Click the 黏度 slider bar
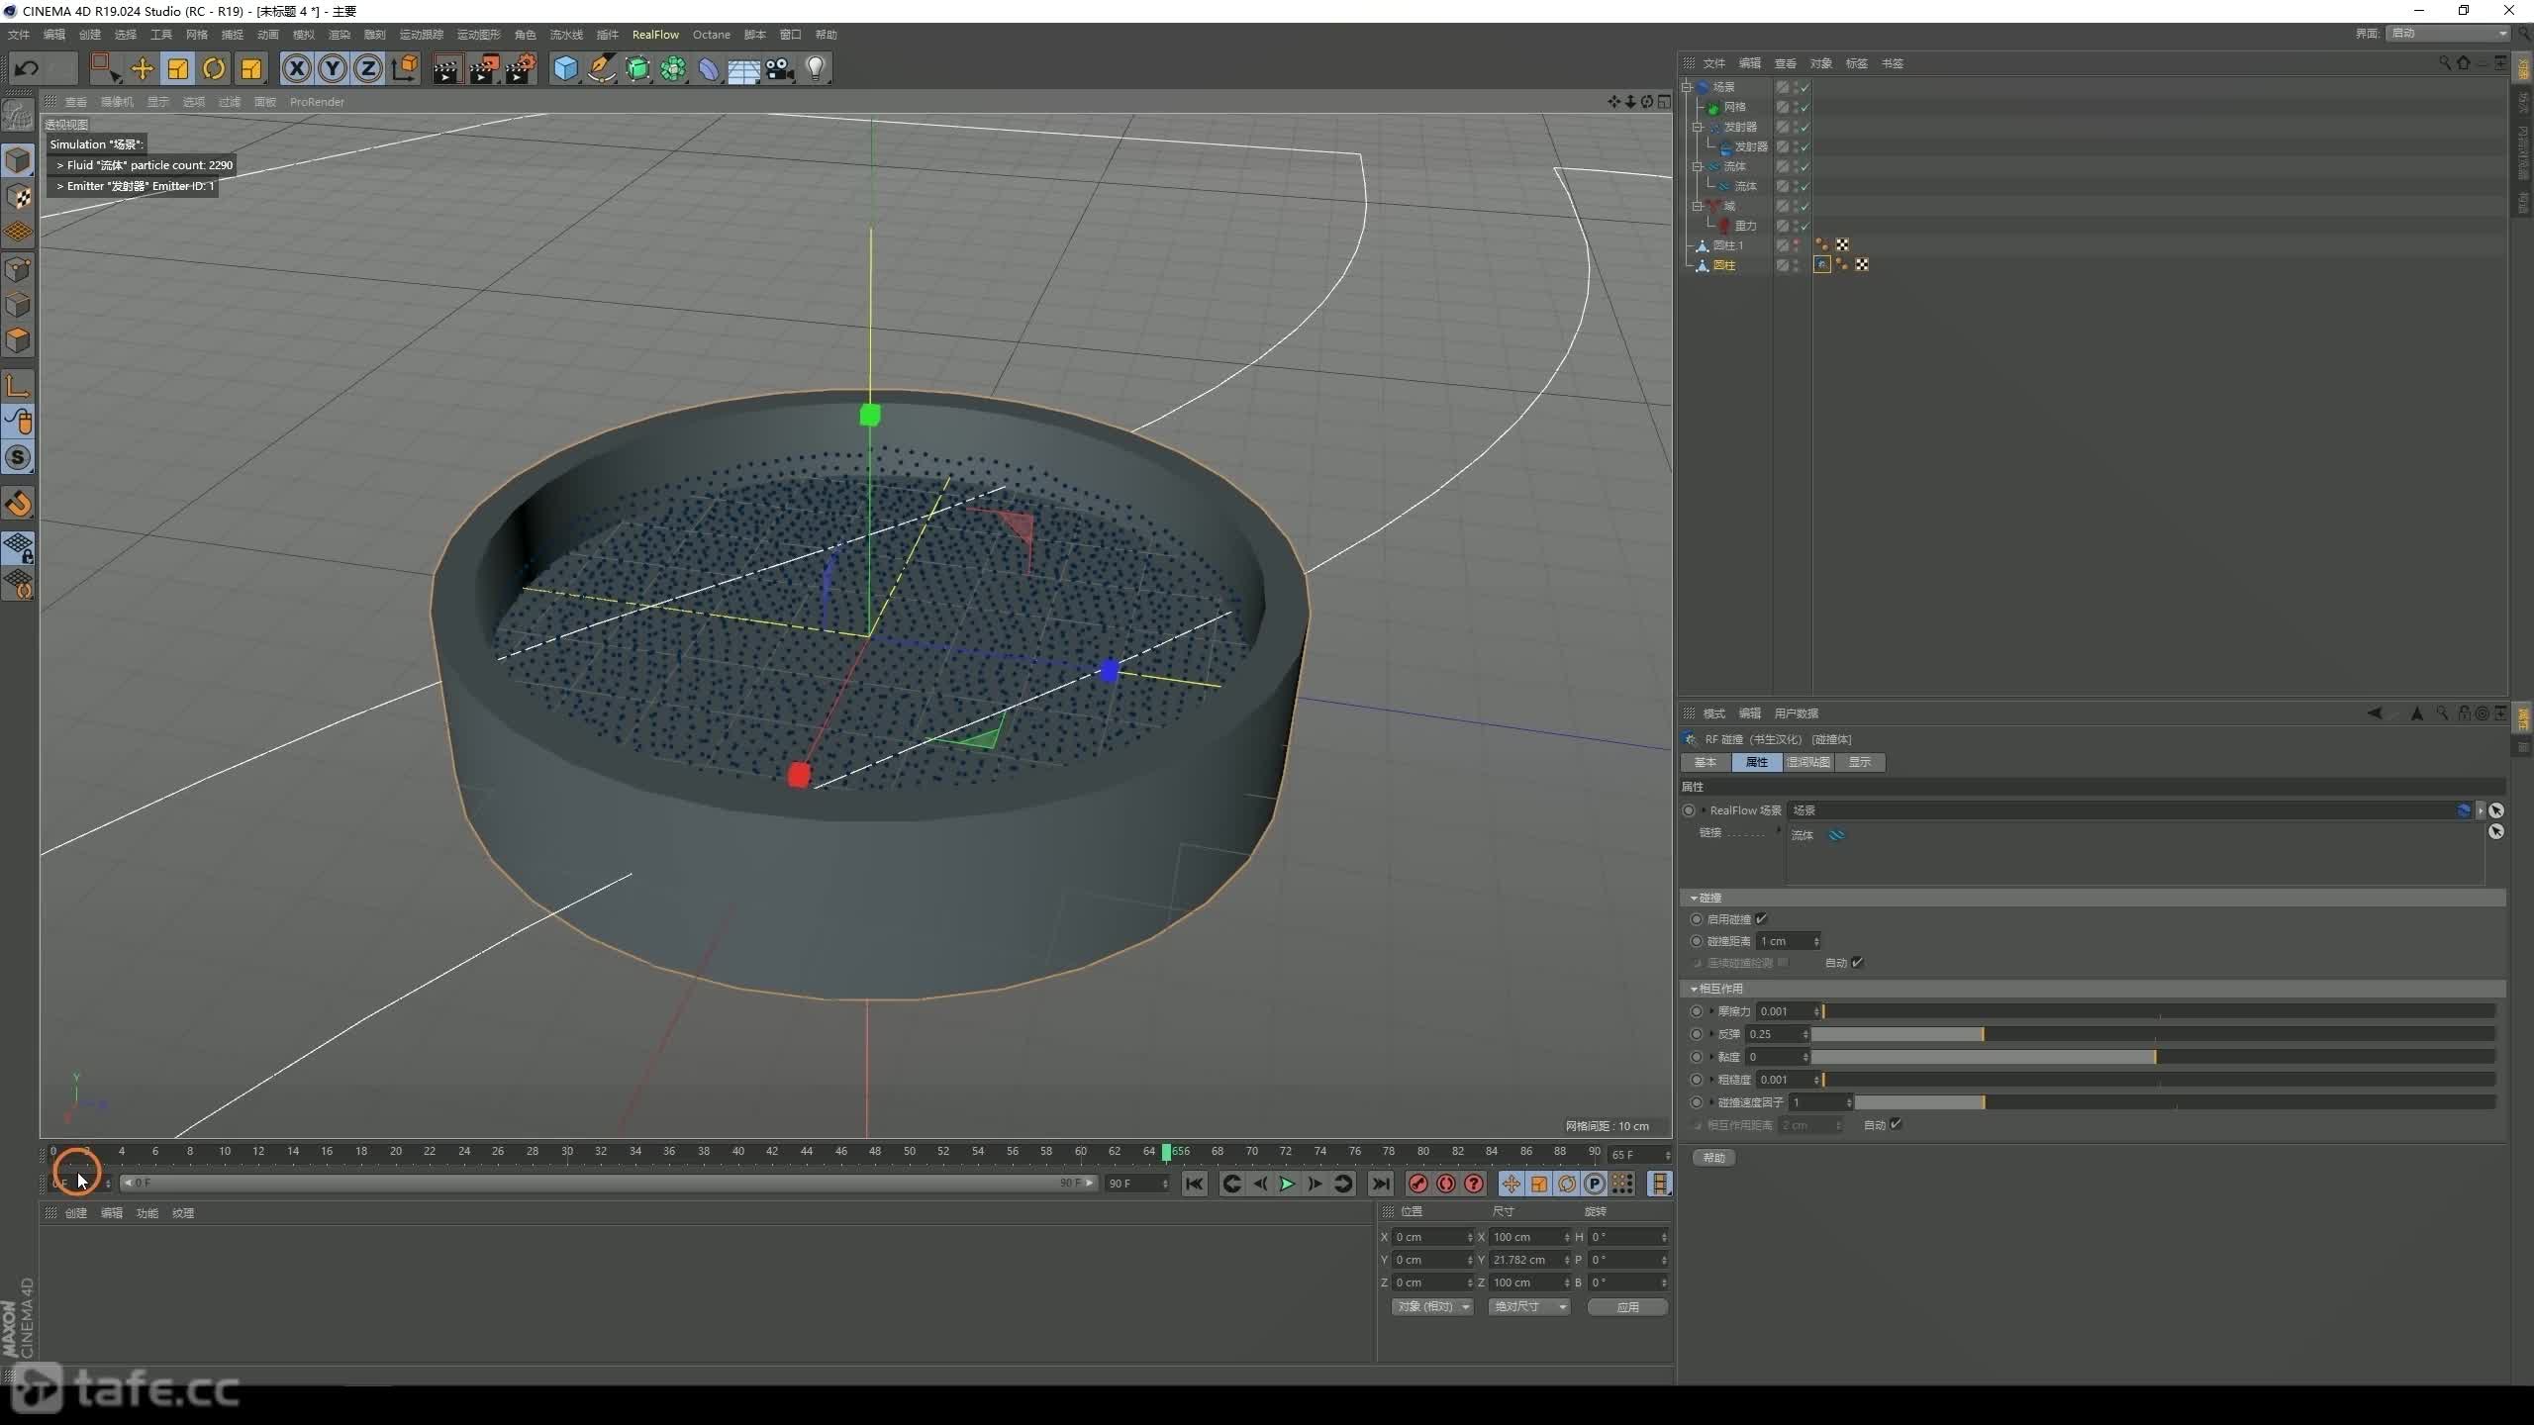 2153,1057
